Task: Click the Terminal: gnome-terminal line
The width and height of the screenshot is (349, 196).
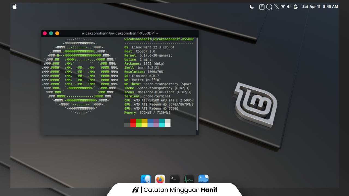Action: coord(147,96)
